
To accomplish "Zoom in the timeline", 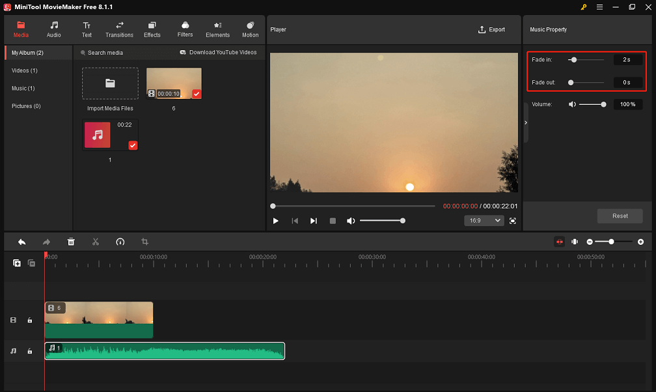I will click(x=640, y=242).
